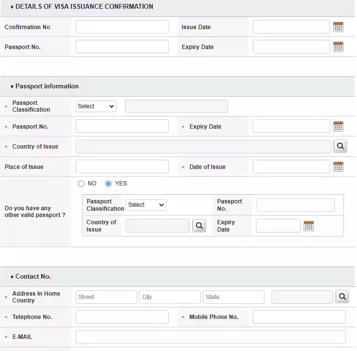Open calendar for visa Issue Date

[x=338, y=27]
